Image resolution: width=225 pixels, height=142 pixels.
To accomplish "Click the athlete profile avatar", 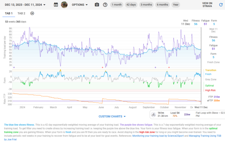I will click(64, 5).
